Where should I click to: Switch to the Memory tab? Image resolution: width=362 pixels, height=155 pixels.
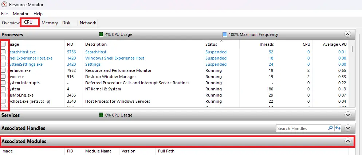[50, 23]
